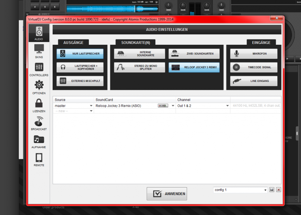Click the Channel column header
The image size is (301, 215).
(x=203, y=100)
